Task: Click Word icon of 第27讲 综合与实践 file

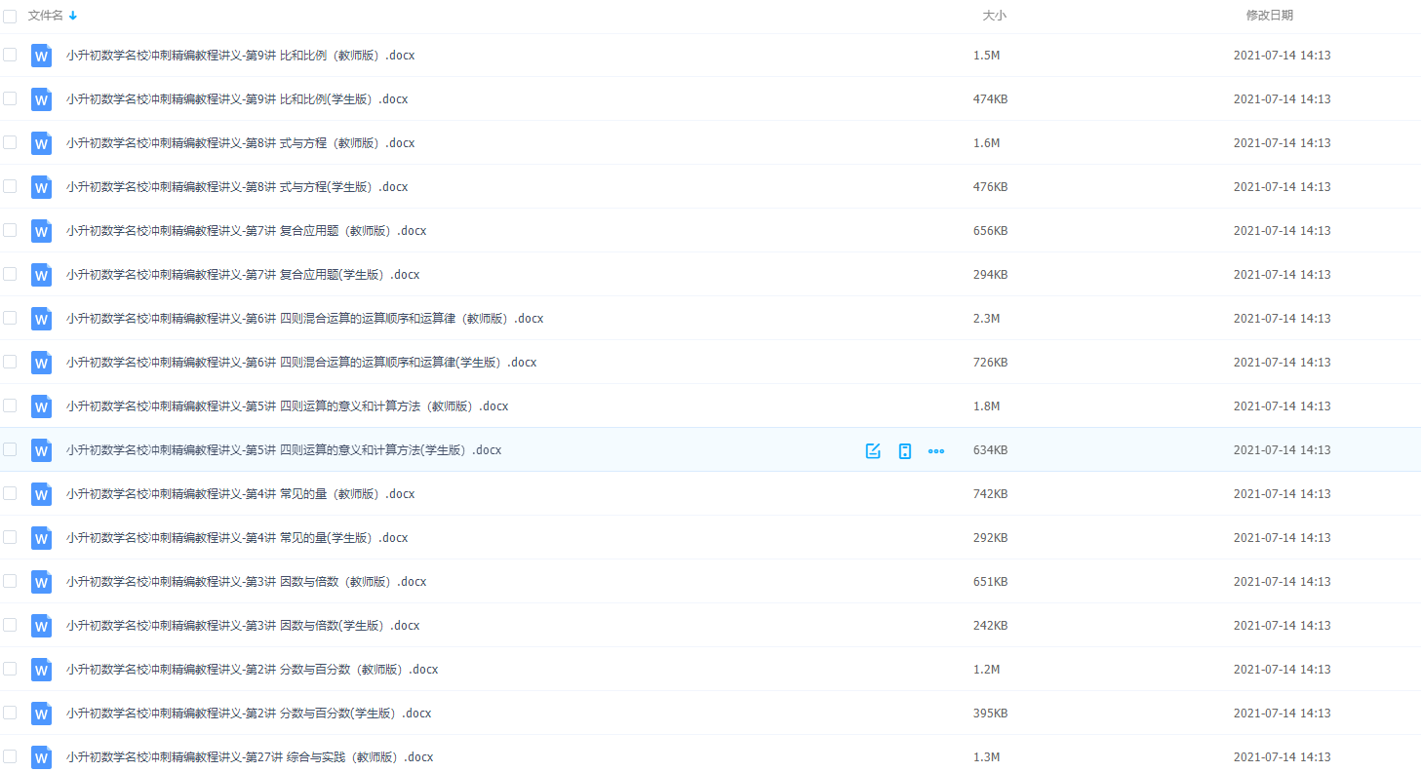Action: pyautogui.click(x=41, y=757)
